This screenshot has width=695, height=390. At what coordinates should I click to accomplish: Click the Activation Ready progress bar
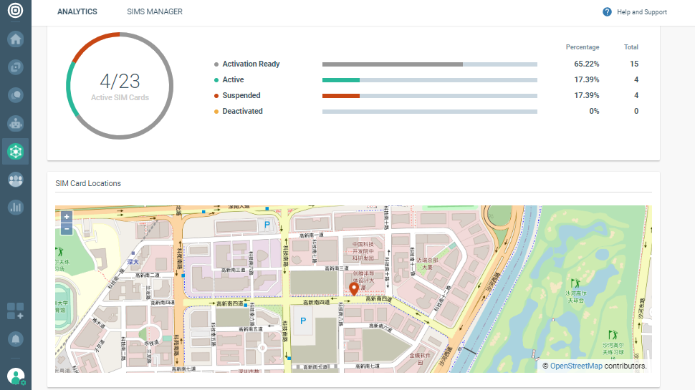pos(429,64)
